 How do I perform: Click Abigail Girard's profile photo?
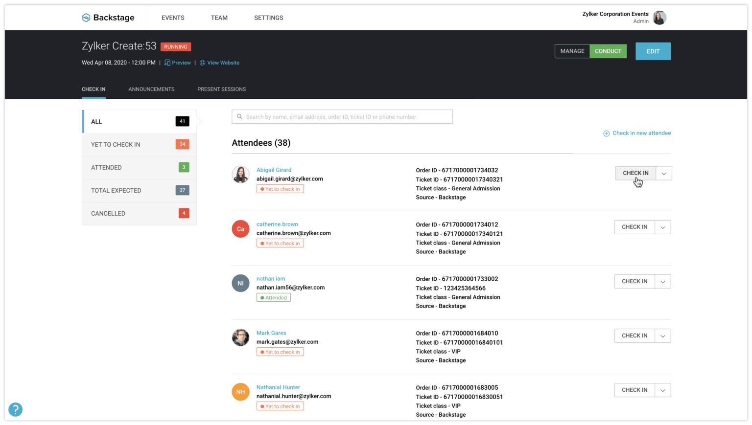(240, 175)
